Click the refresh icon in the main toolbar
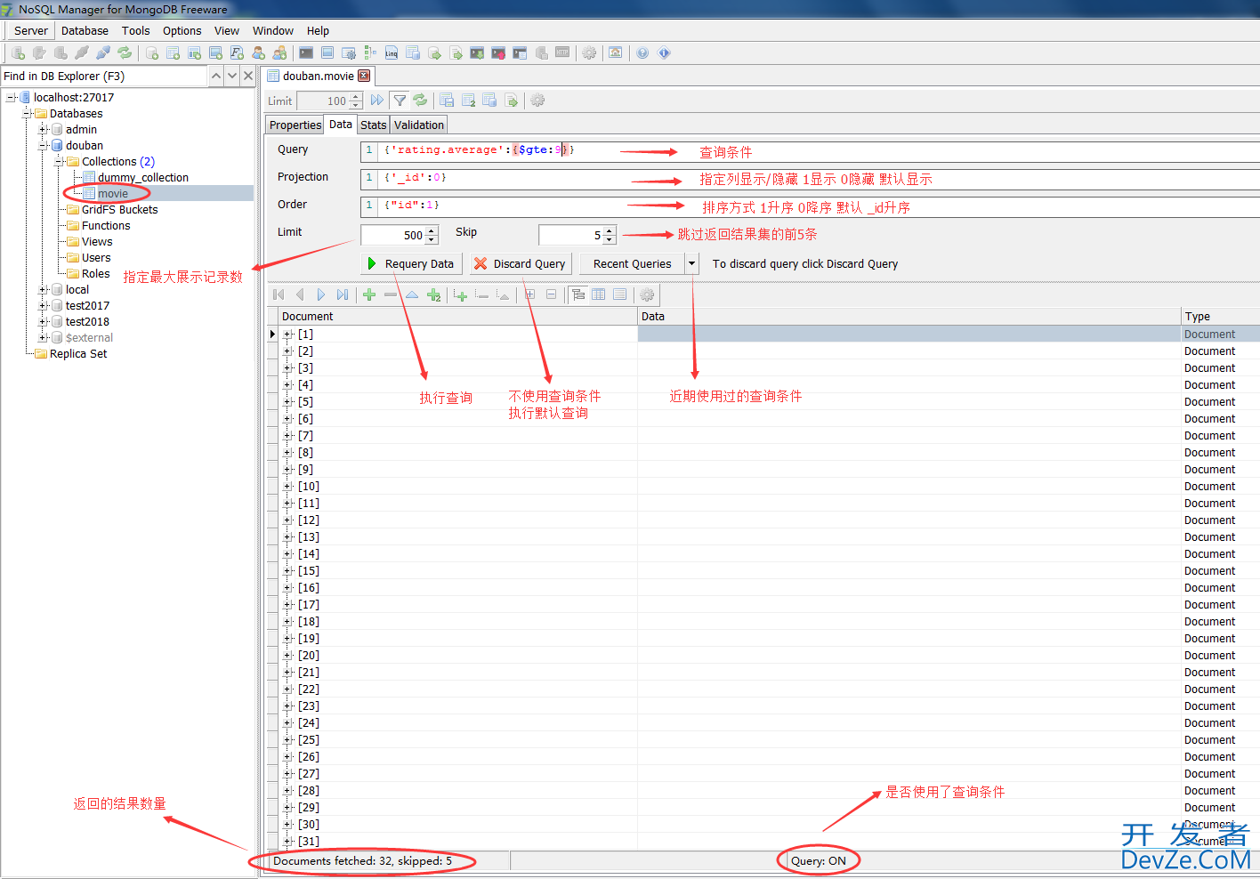 pyautogui.click(x=125, y=53)
